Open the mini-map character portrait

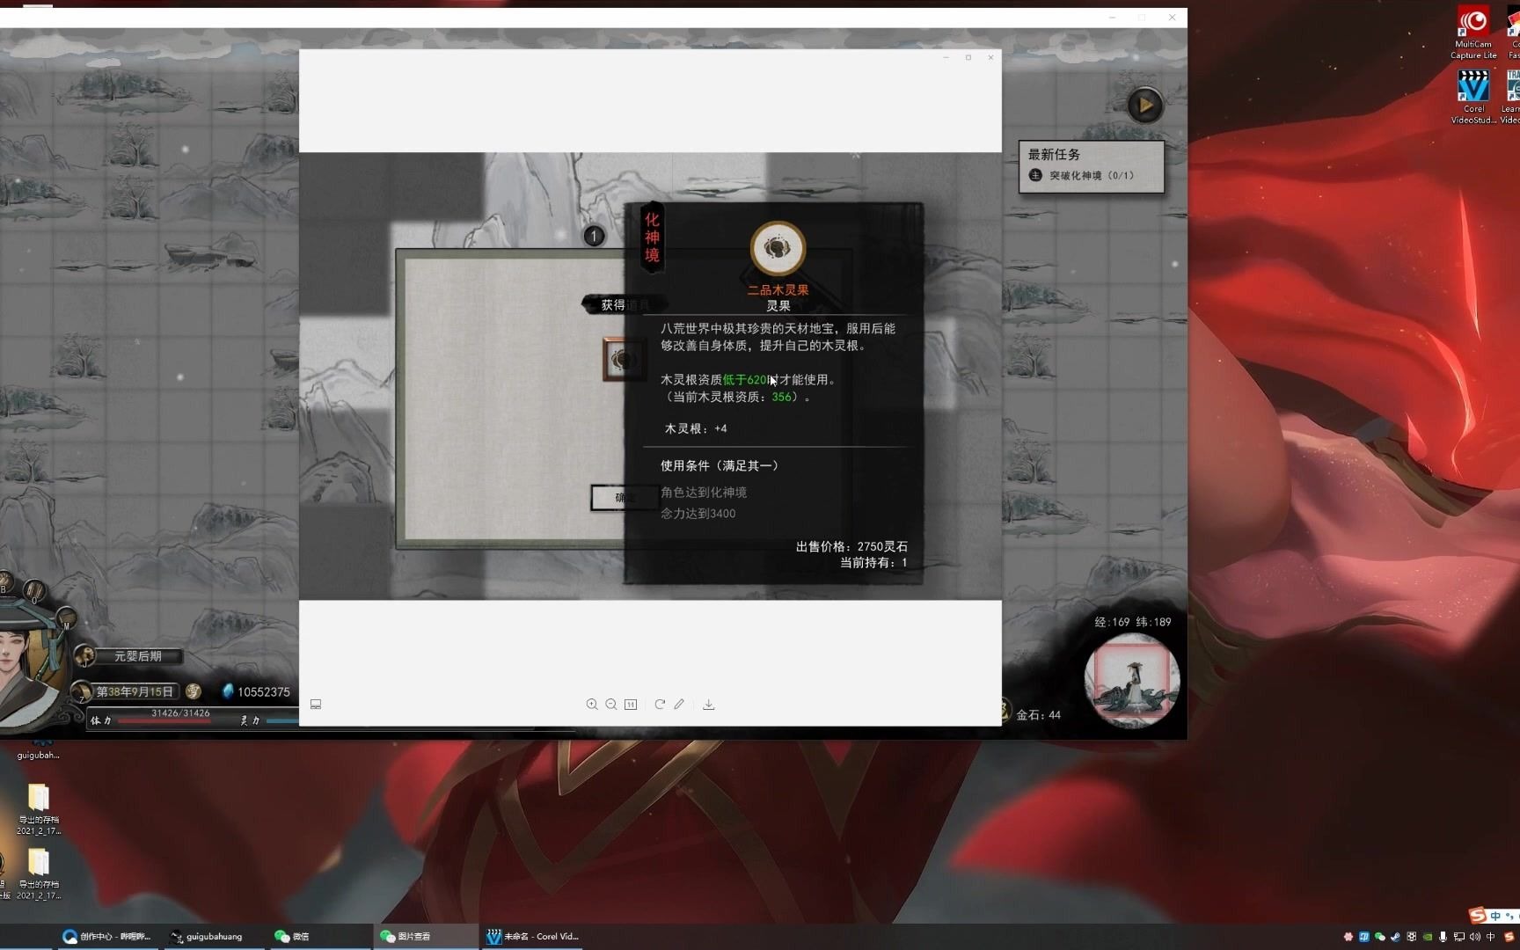coord(1131,680)
